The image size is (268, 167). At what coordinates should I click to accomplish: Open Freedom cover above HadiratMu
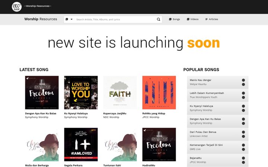coord(159,144)
